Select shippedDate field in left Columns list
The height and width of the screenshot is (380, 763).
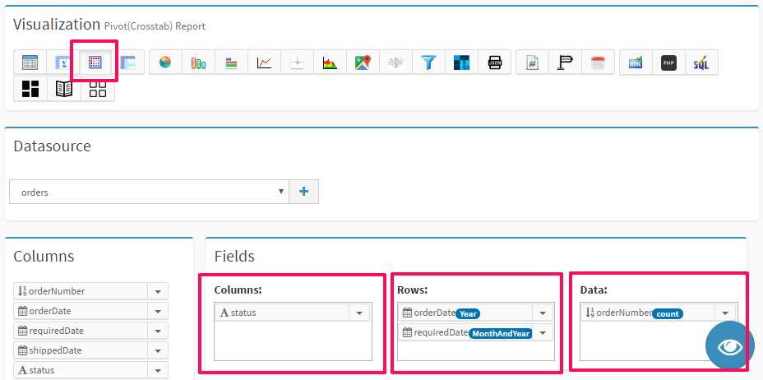81,350
